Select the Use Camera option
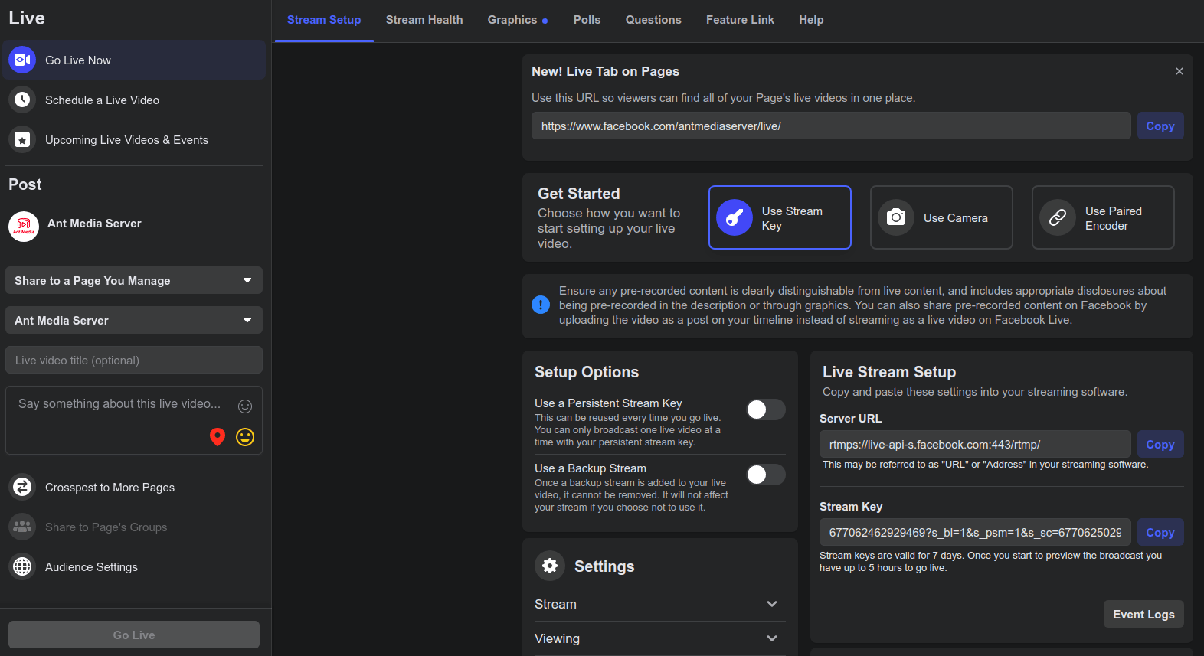 [941, 217]
